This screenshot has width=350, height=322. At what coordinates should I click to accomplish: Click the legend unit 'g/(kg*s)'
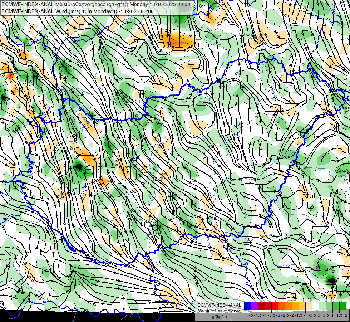click(x=219, y=317)
